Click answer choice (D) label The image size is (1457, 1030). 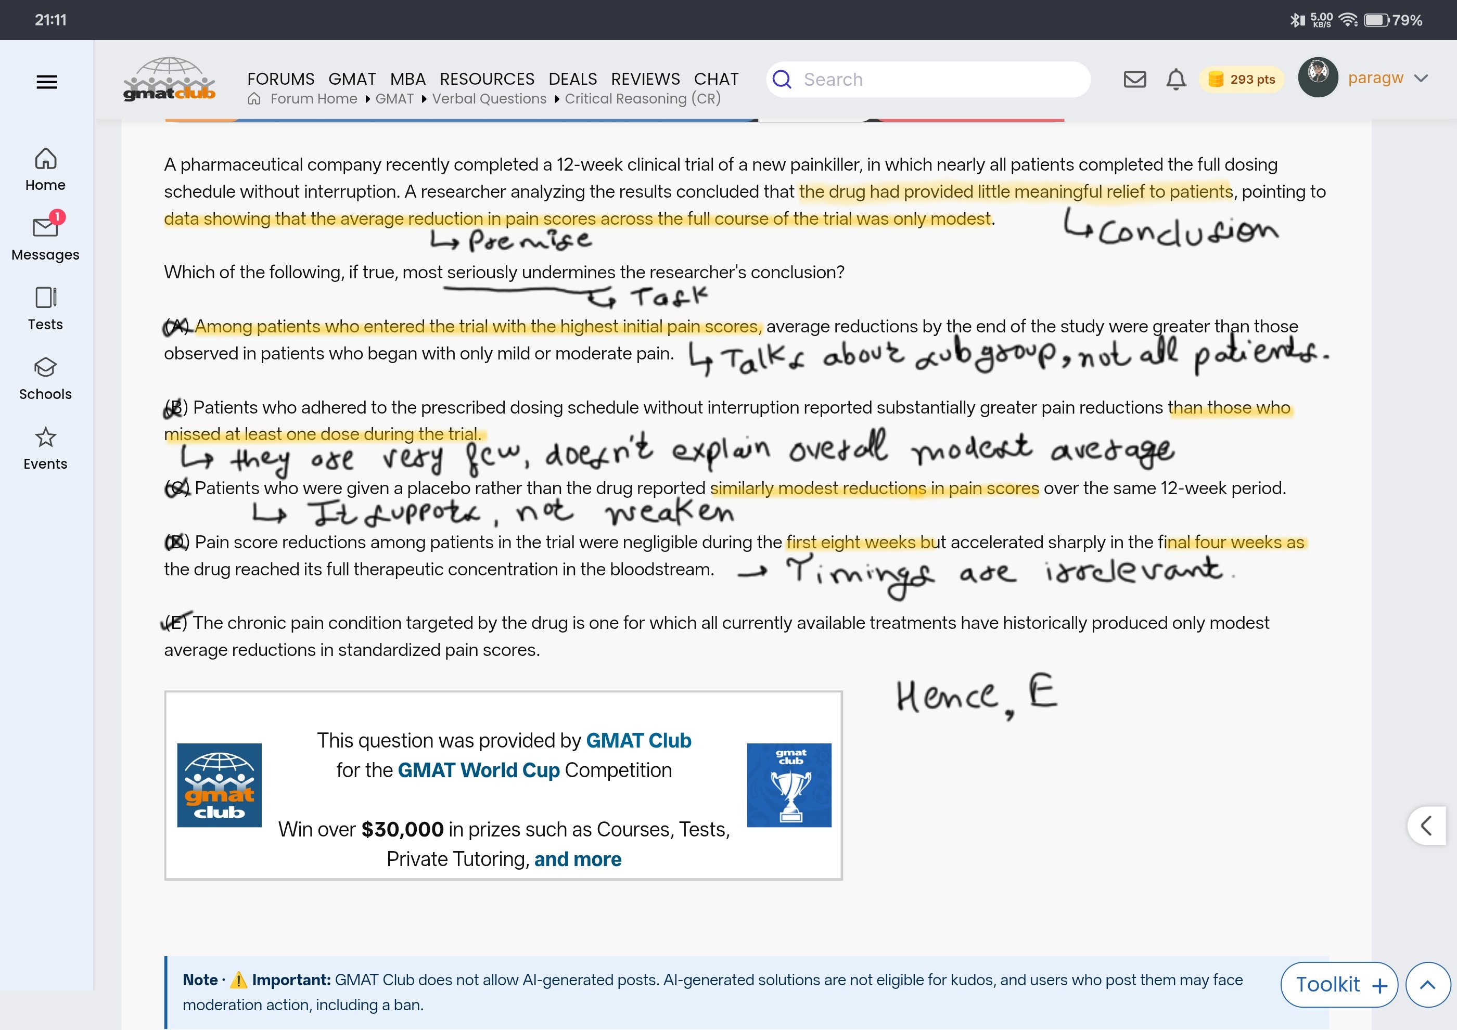176,542
